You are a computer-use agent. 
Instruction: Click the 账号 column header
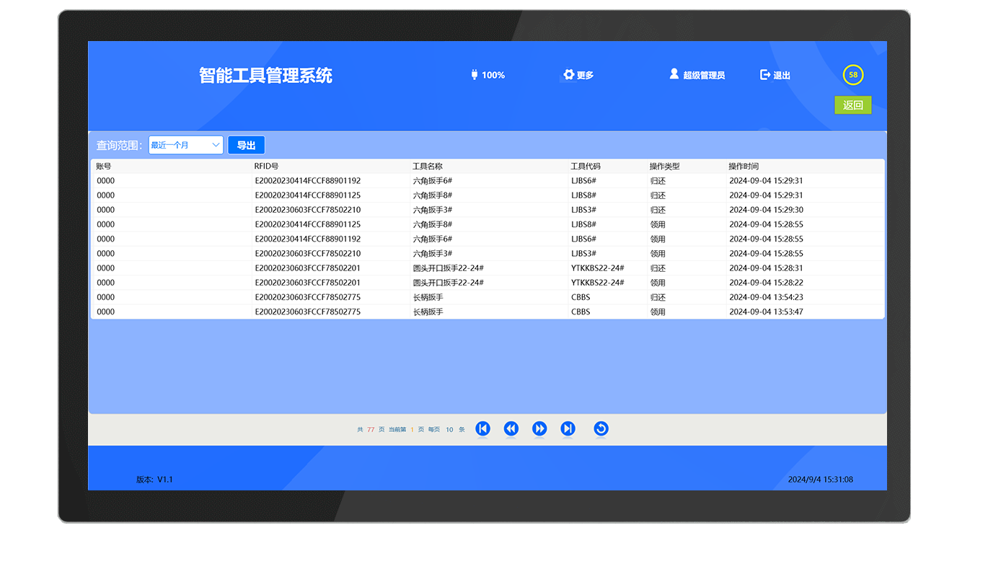[x=104, y=167]
